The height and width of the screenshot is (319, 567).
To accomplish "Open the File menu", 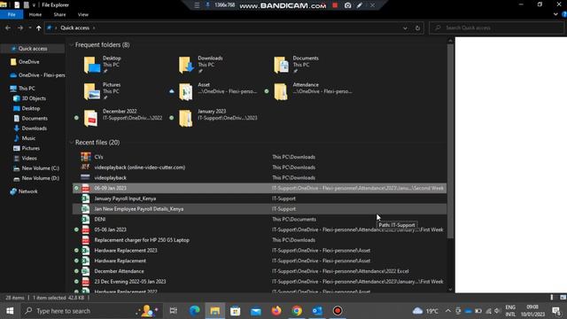I will (12, 14).
